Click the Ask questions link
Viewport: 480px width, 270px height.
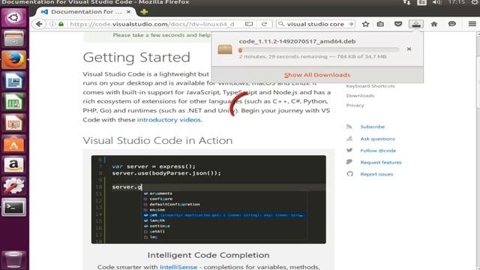click(377, 139)
